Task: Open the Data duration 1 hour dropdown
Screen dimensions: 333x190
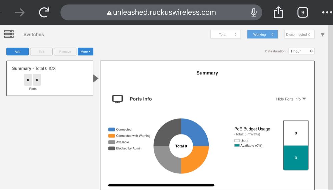Action: coord(301,51)
